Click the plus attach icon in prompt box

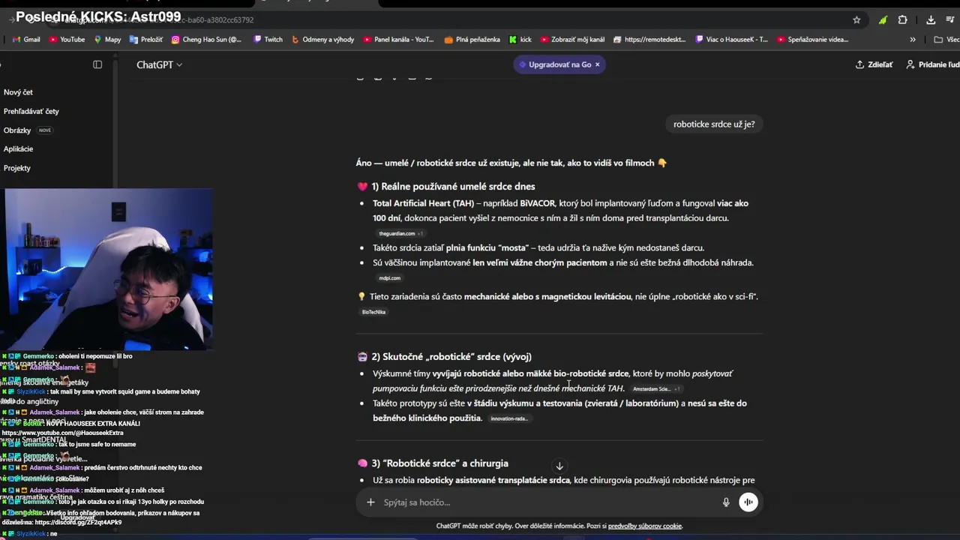[370, 502]
